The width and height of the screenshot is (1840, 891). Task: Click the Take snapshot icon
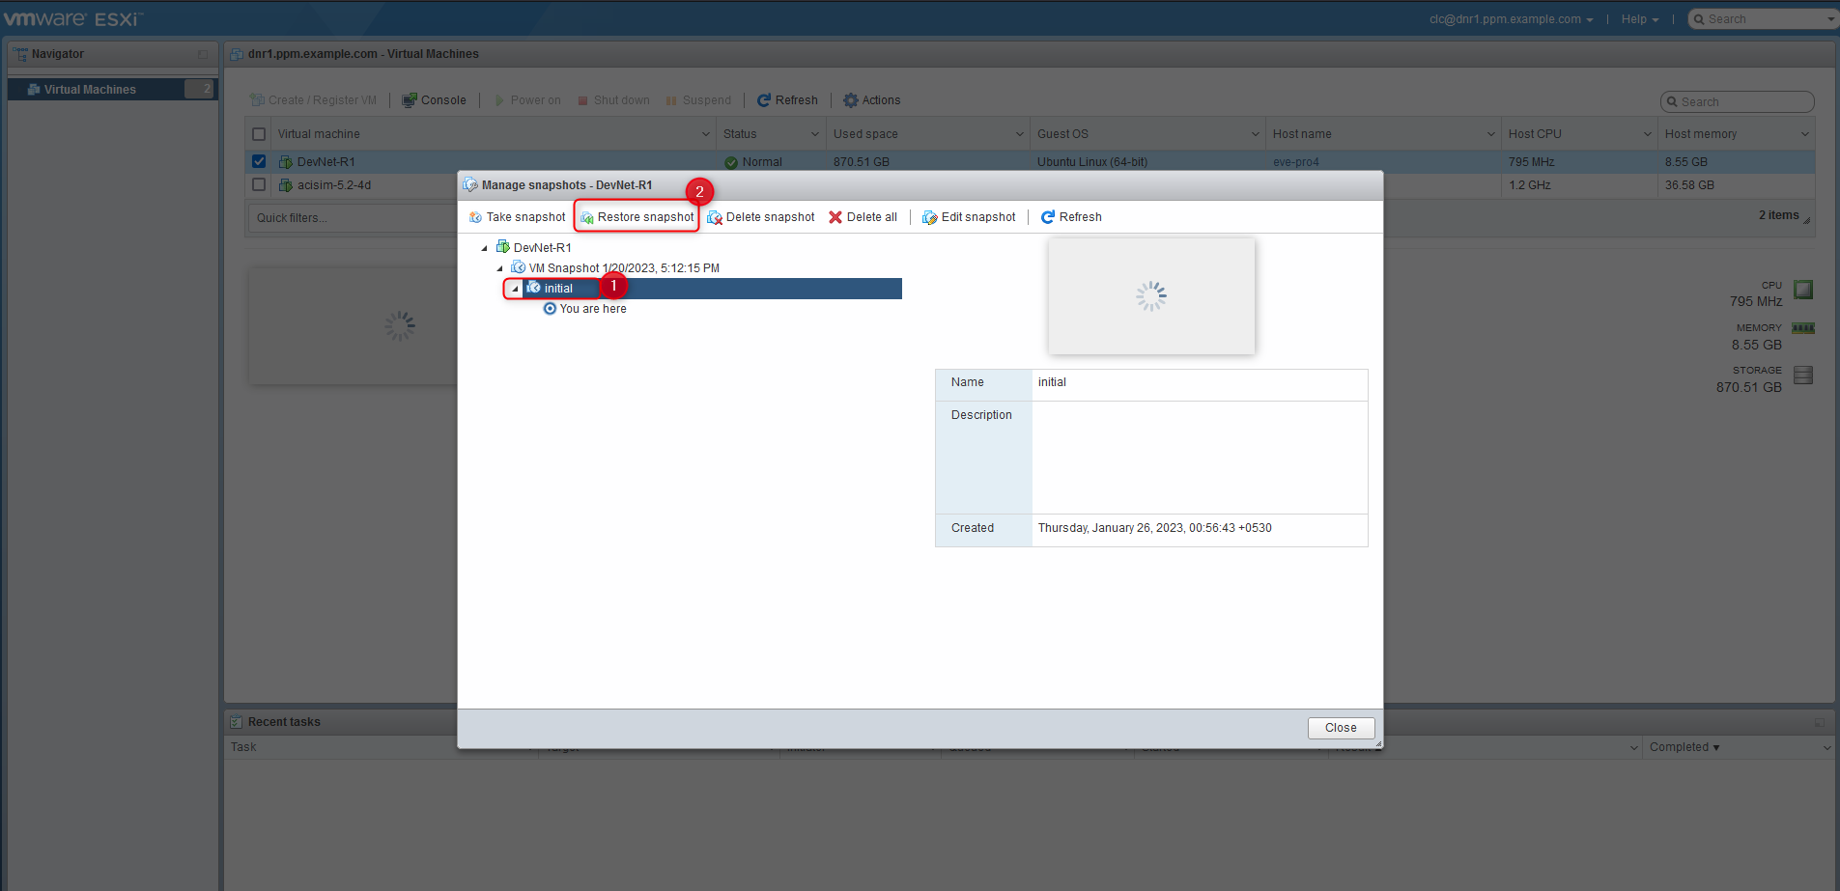pyautogui.click(x=475, y=217)
